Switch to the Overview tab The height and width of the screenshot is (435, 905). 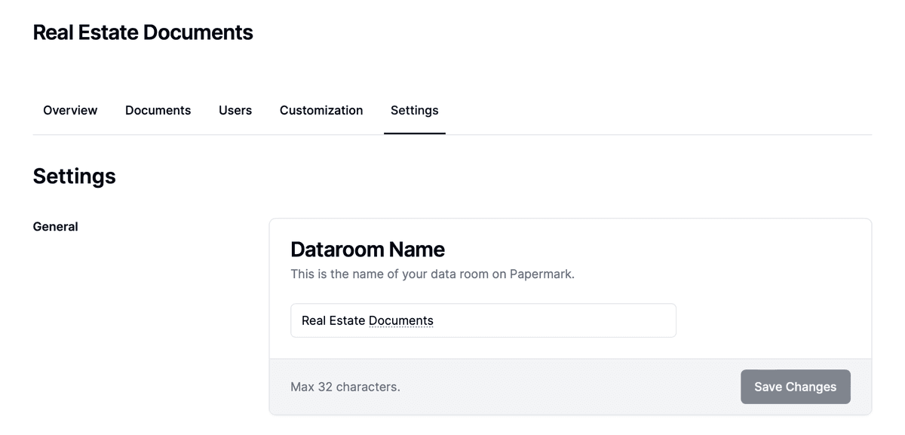click(x=69, y=110)
